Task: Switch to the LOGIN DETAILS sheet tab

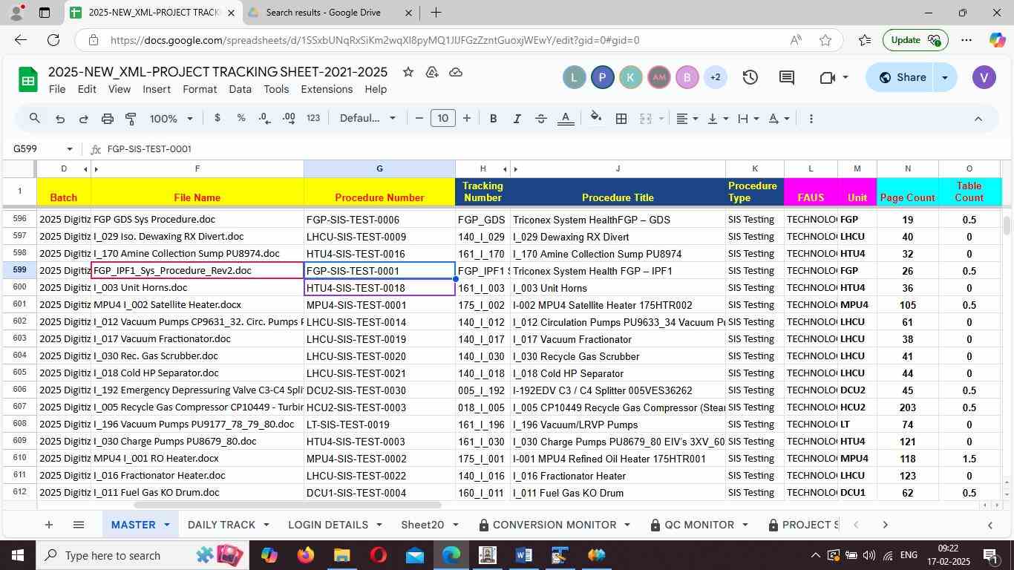Action: (x=328, y=525)
